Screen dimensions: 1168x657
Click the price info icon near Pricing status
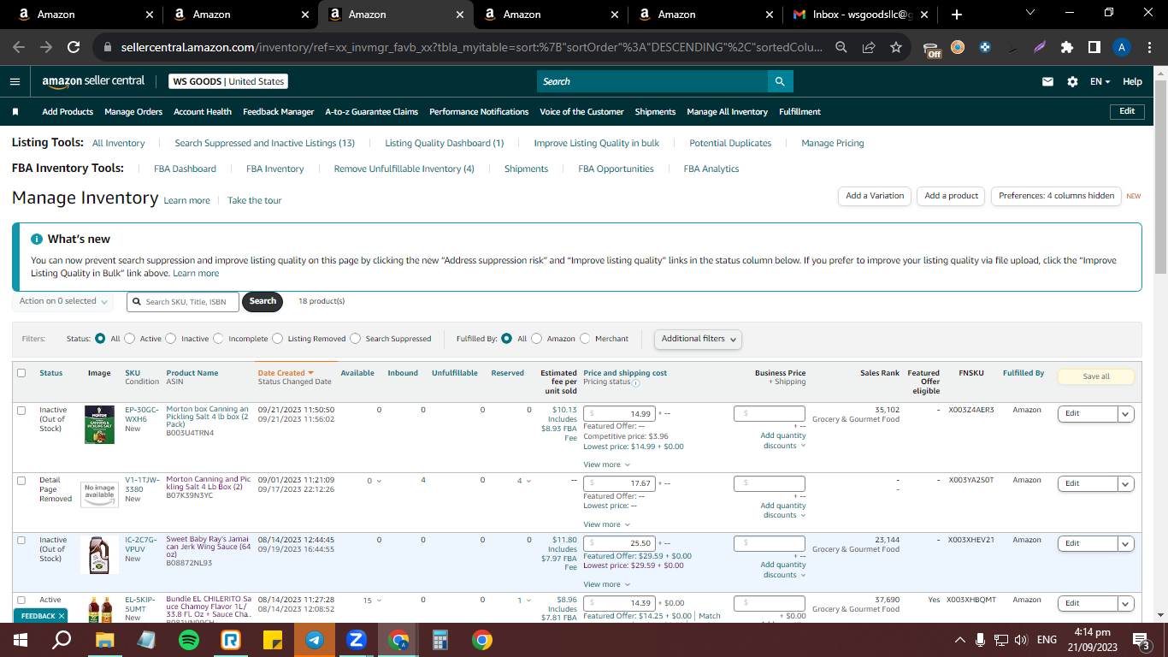pos(635,383)
